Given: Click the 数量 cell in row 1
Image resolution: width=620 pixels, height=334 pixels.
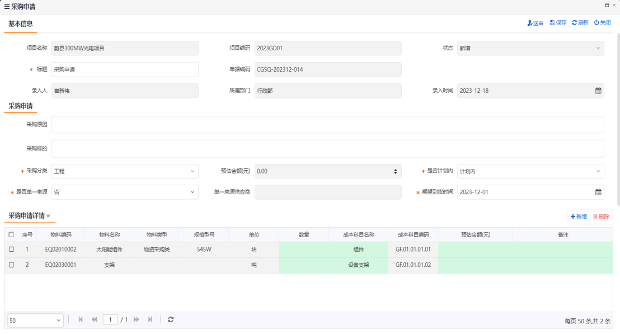Looking at the screenshot, I should click(304, 250).
